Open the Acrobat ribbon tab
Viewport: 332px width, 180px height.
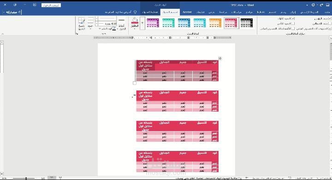pos(187,12)
